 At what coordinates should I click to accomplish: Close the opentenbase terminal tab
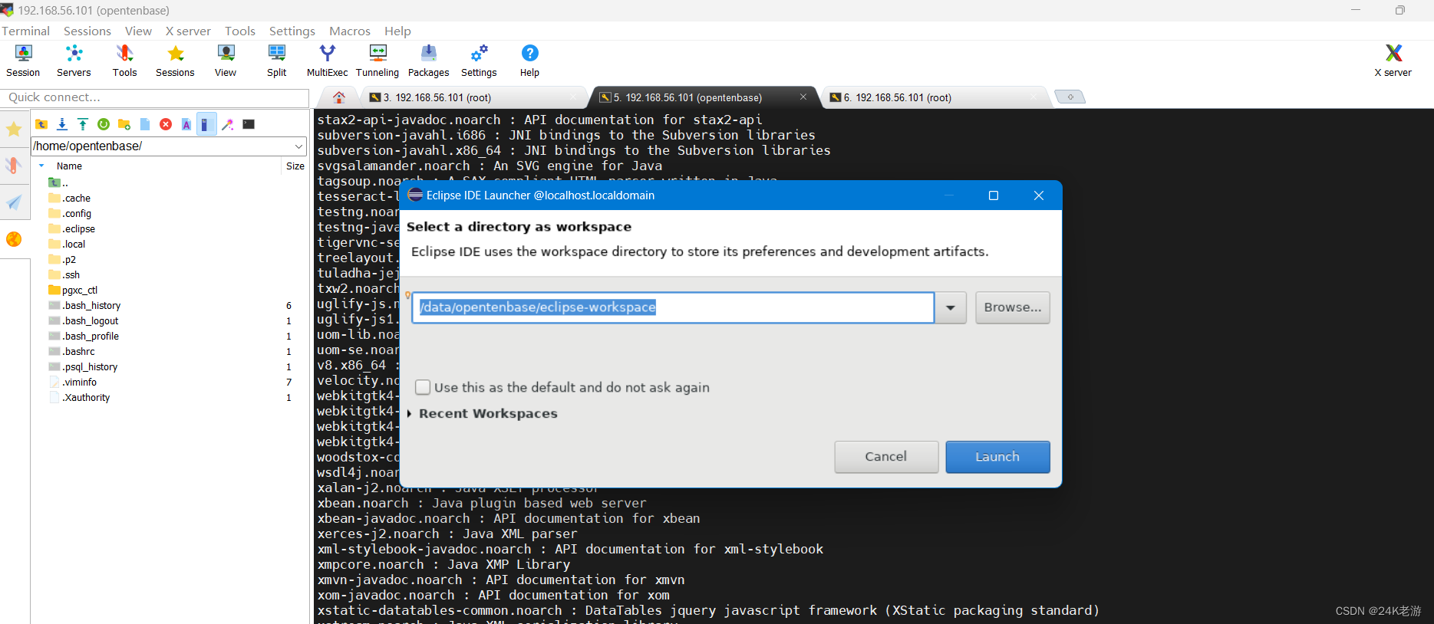pos(803,97)
